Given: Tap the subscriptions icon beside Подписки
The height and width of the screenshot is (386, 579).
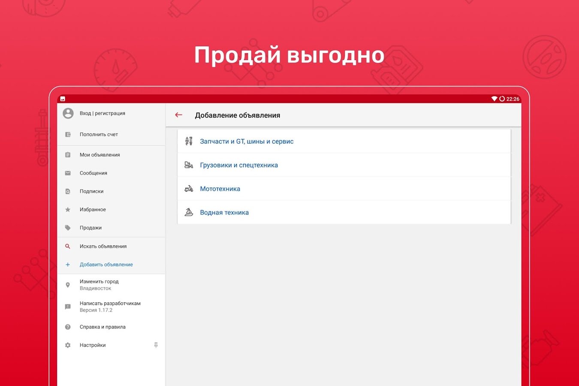Looking at the screenshot, I should (x=68, y=191).
